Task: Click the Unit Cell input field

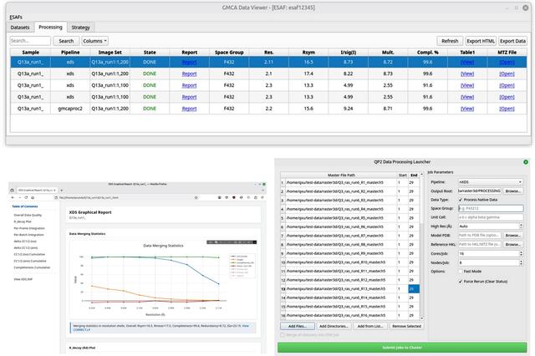Action: pyautogui.click(x=491, y=217)
